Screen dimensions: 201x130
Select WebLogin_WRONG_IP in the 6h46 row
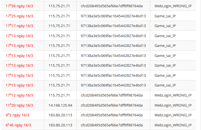click(173, 125)
